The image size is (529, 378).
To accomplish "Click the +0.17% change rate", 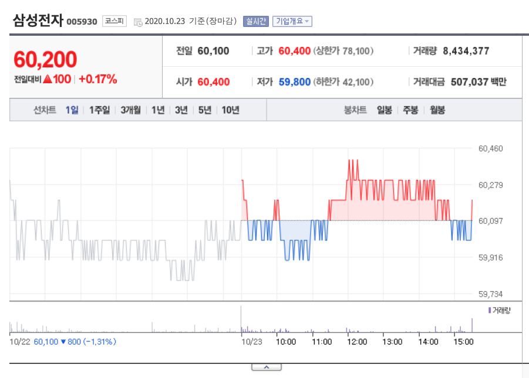I will pos(98,79).
